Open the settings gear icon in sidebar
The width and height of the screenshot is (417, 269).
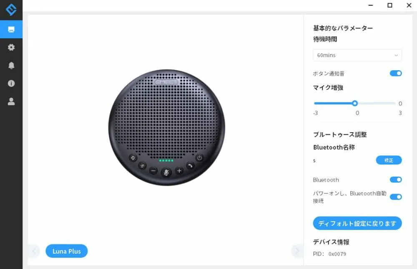(x=11, y=47)
